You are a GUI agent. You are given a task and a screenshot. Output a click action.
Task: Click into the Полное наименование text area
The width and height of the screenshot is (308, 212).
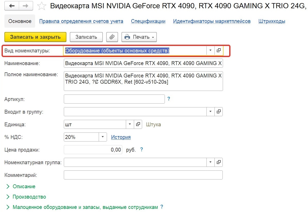click(x=143, y=81)
